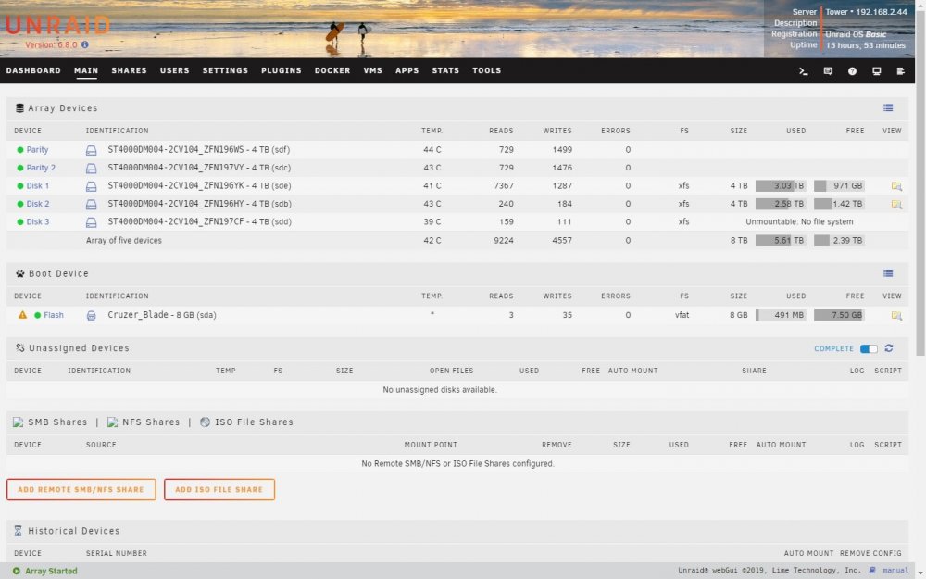
Task: Click the Disk 2 free 1.42 TB bar
Action: coord(839,204)
